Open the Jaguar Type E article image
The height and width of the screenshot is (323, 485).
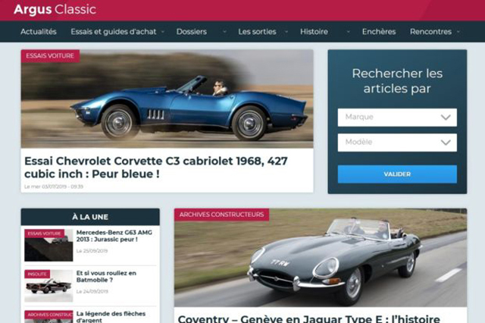[321, 258]
